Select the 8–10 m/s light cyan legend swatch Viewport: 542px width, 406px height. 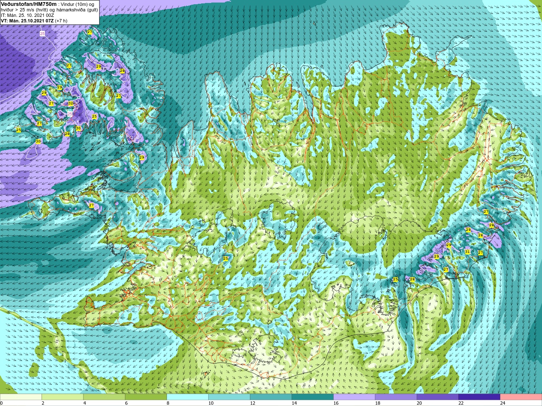pyautogui.click(x=188, y=397)
